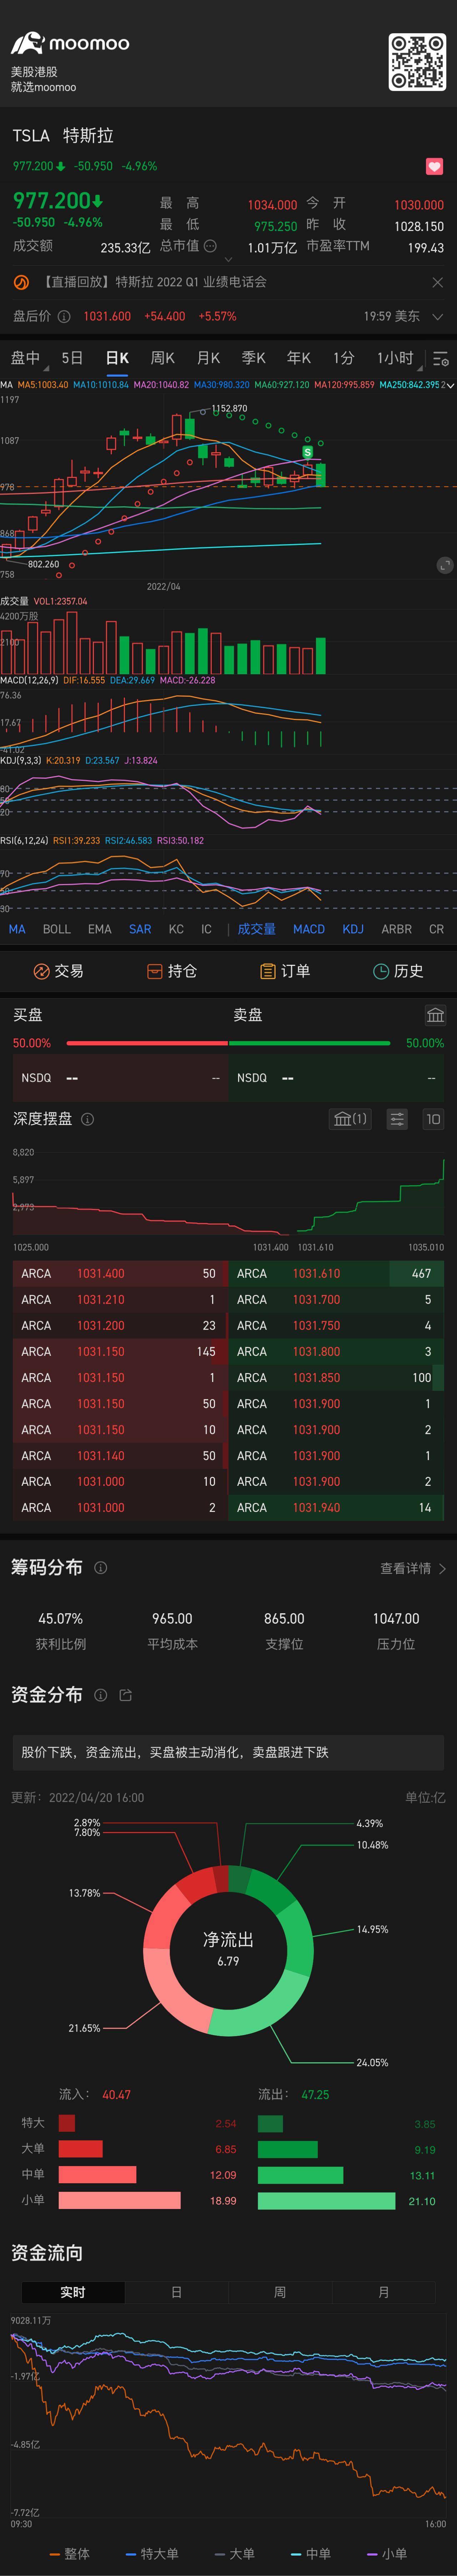Screen dimensions: 457x2576
Task: Expand the 总市值 options circle icon
Action: point(210,246)
